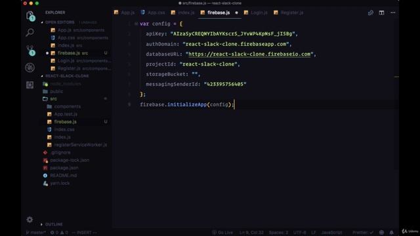
Task: Click the authDomain string value
Action: point(236,44)
